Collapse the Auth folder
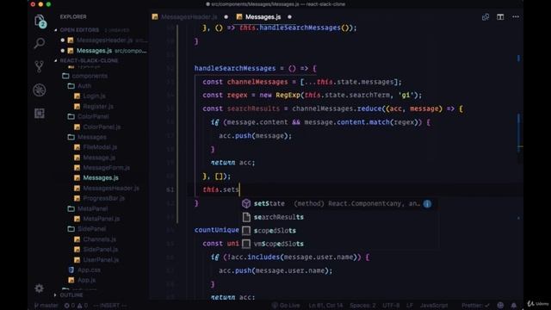 (x=84, y=86)
